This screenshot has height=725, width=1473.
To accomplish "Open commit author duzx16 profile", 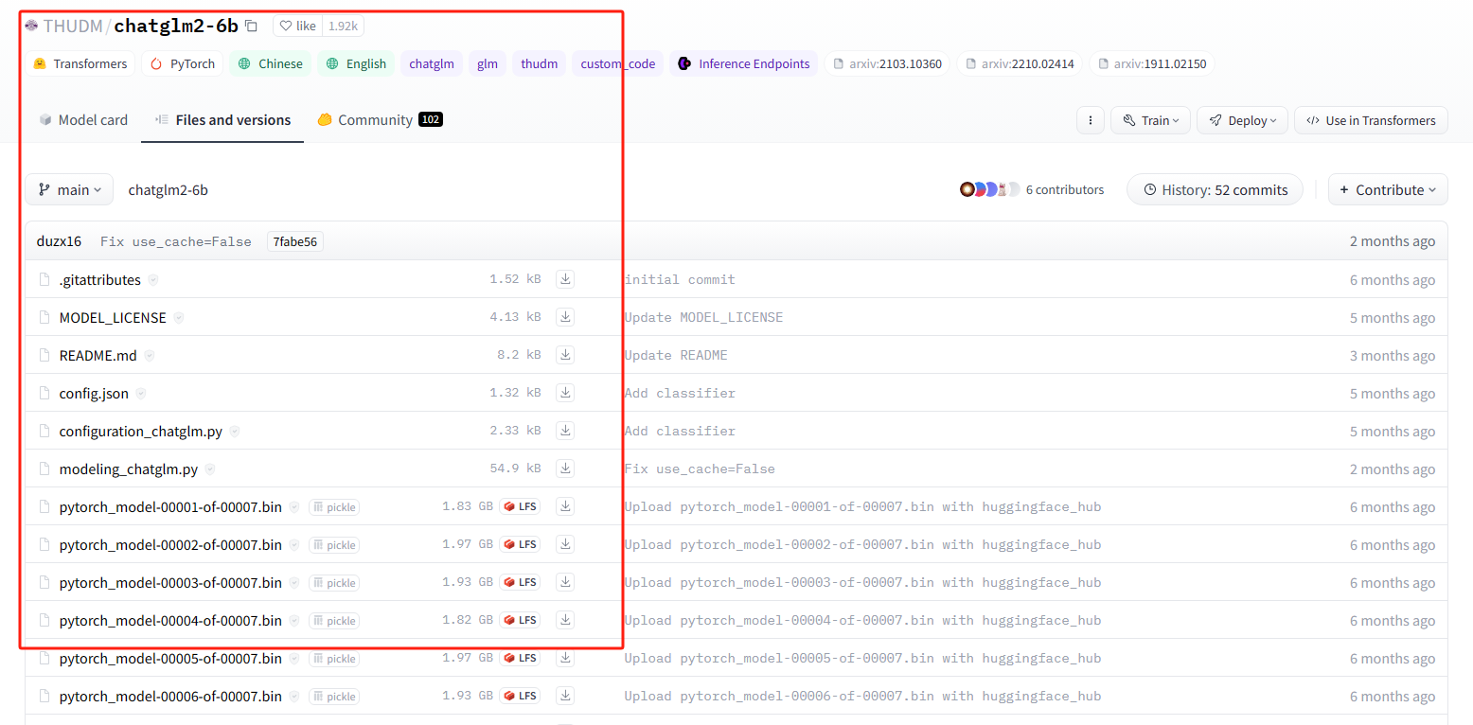I will pos(59,241).
